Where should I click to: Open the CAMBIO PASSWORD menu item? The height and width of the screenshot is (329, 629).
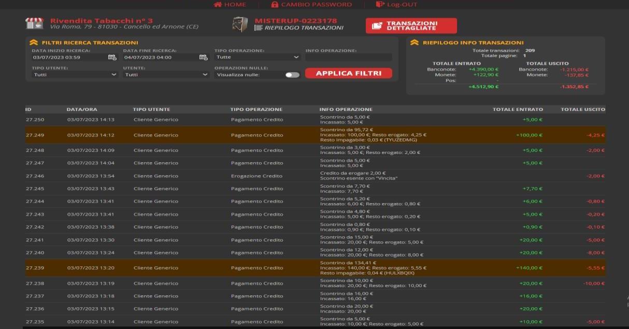[311, 4]
